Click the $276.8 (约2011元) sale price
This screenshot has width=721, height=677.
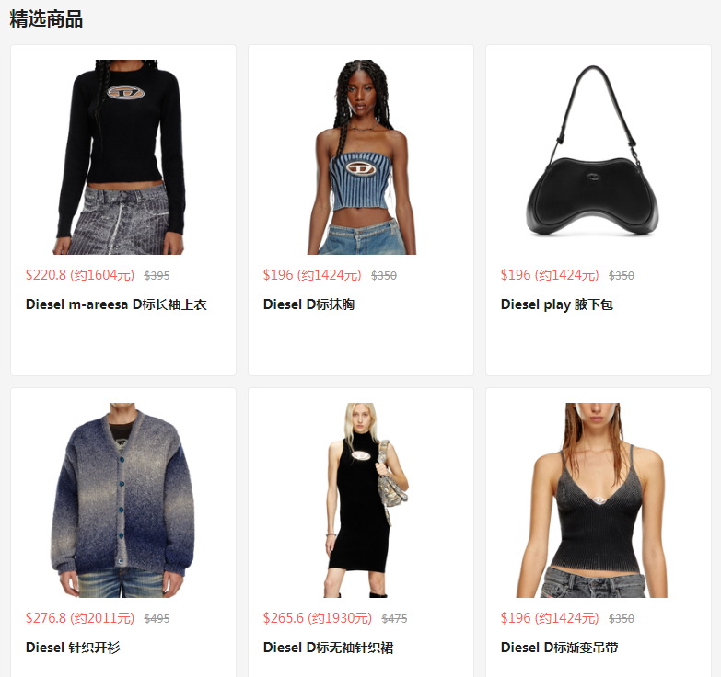coord(80,618)
